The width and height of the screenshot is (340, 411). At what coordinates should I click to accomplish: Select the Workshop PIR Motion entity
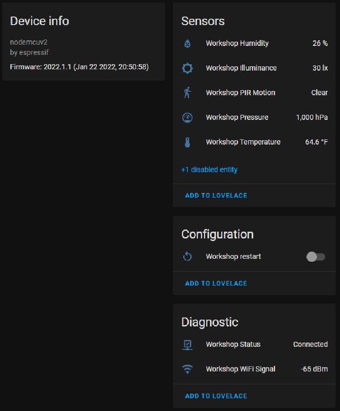[240, 93]
